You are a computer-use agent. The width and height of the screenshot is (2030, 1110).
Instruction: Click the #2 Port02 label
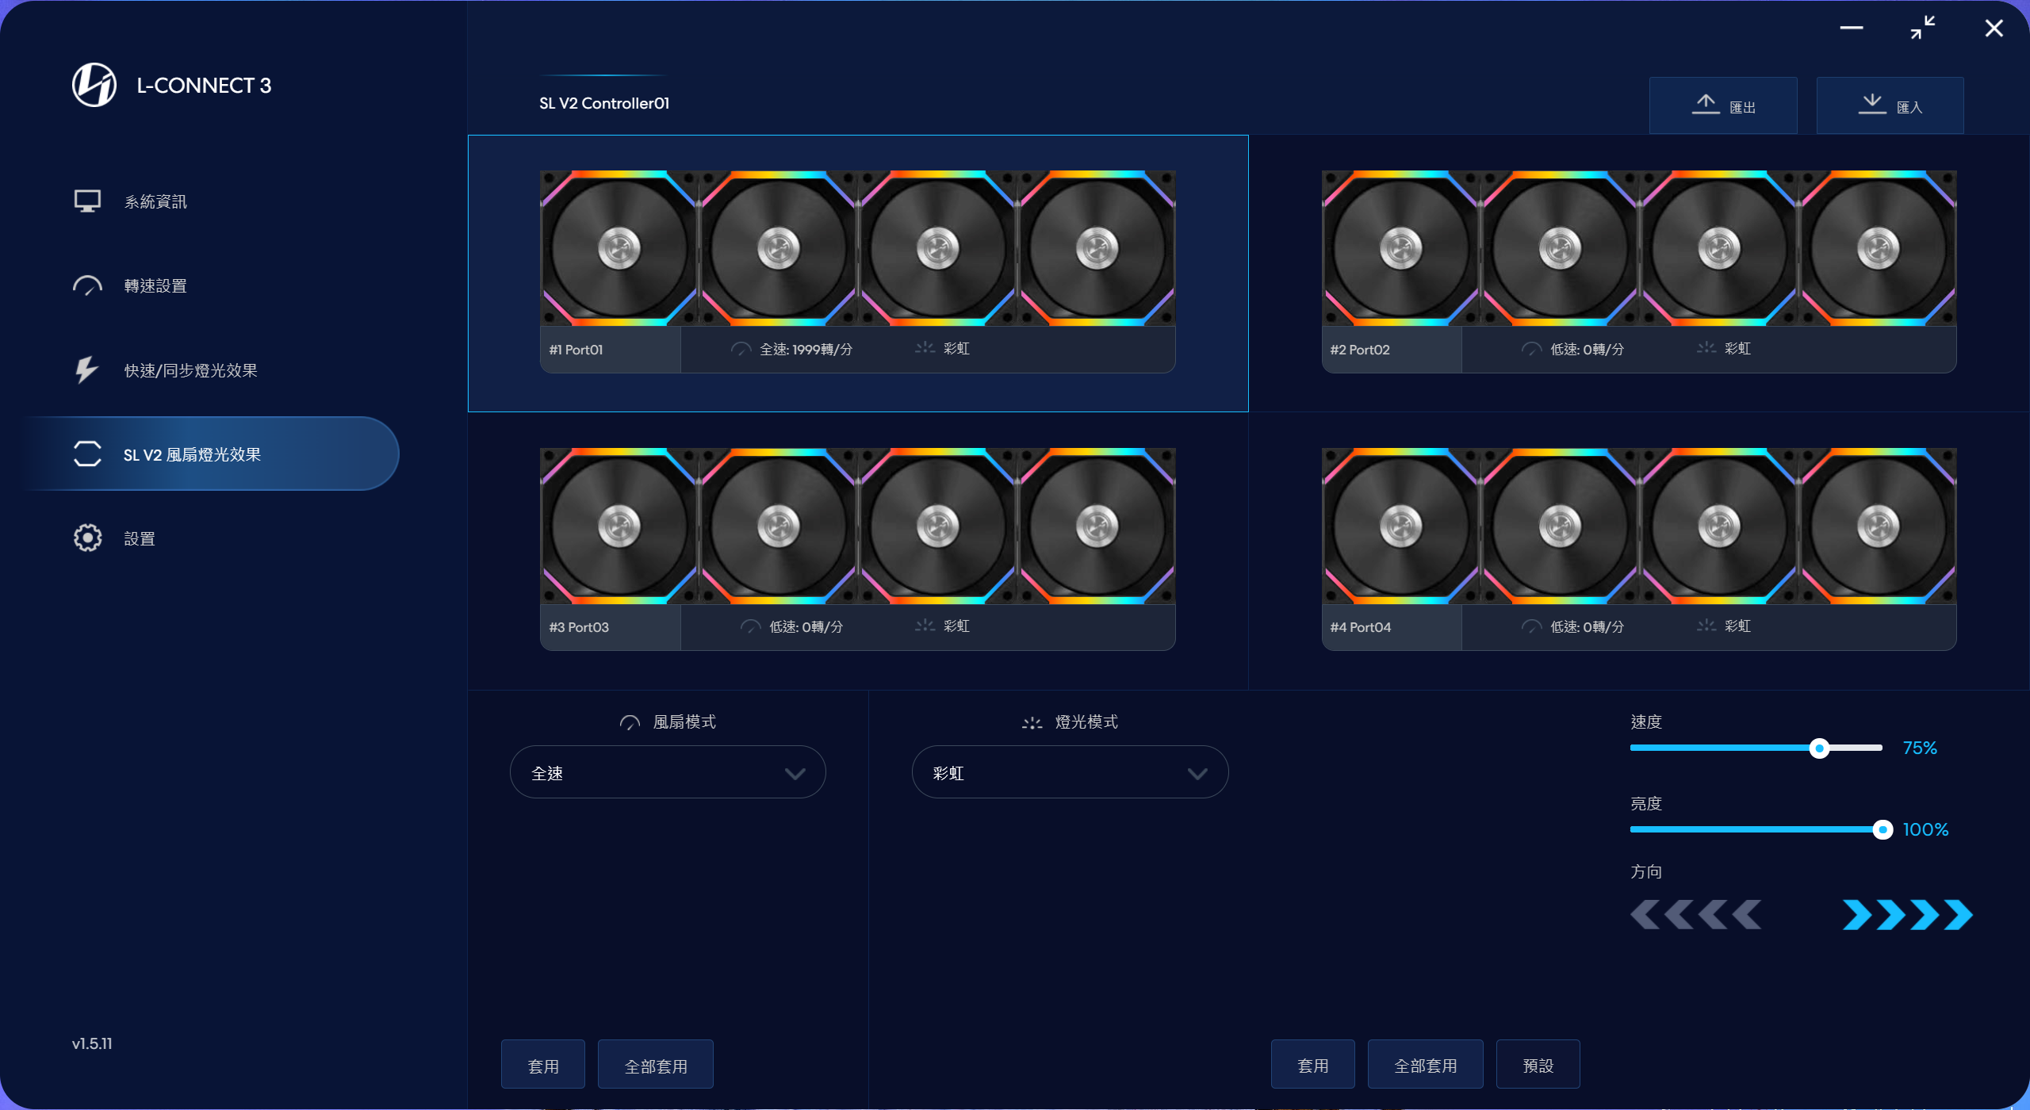click(1360, 350)
